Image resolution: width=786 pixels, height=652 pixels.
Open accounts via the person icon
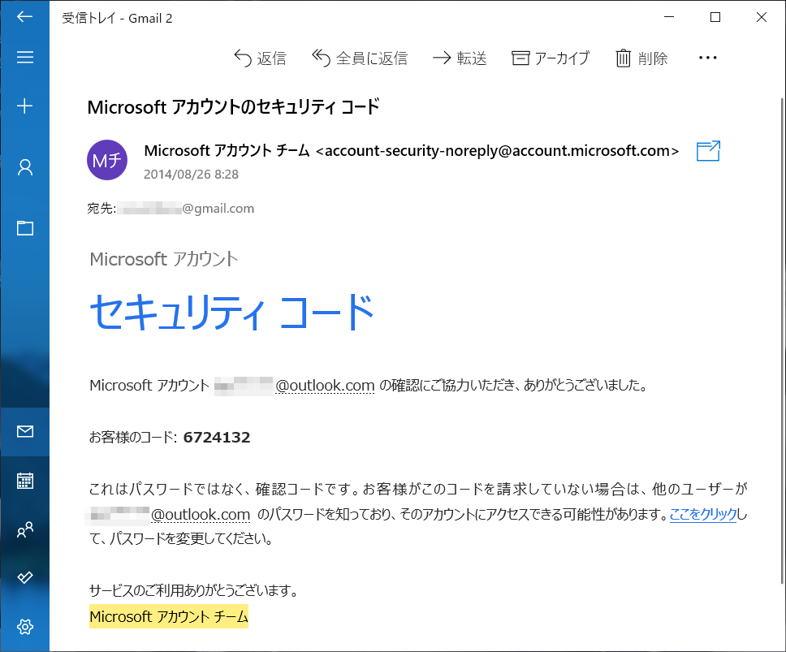click(24, 167)
